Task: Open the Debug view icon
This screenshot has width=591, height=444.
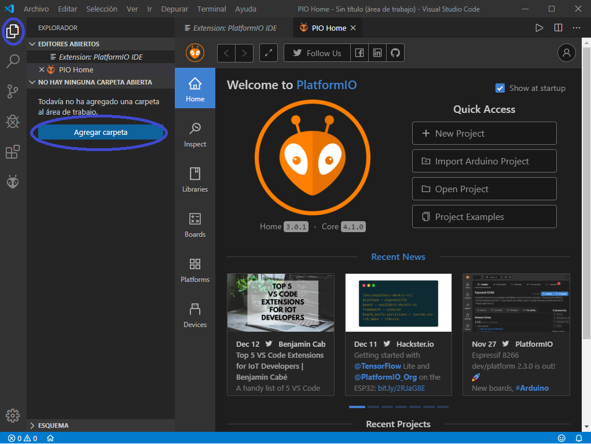Action: pyautogui.click(x=13, y=122)
